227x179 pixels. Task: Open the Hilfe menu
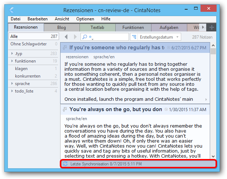pyautogui.click(x=106, y=19)
